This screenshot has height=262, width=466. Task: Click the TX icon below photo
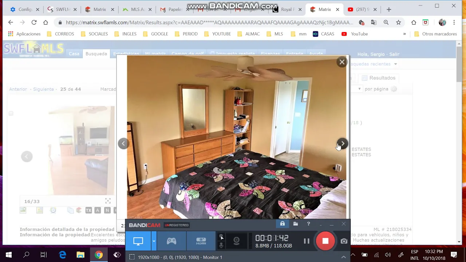pyautogui.click(x=88, y=210)
